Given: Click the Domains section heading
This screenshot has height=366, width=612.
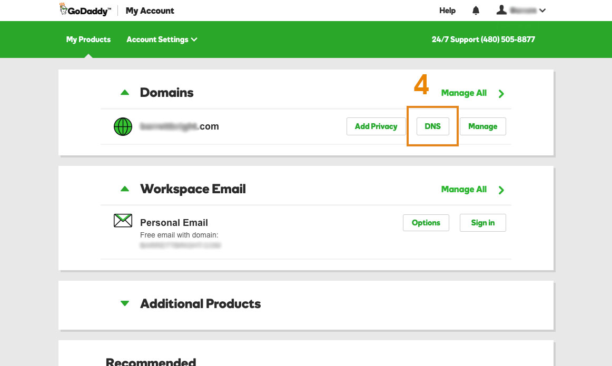Looking at the screenshot, I should [166, 93].
